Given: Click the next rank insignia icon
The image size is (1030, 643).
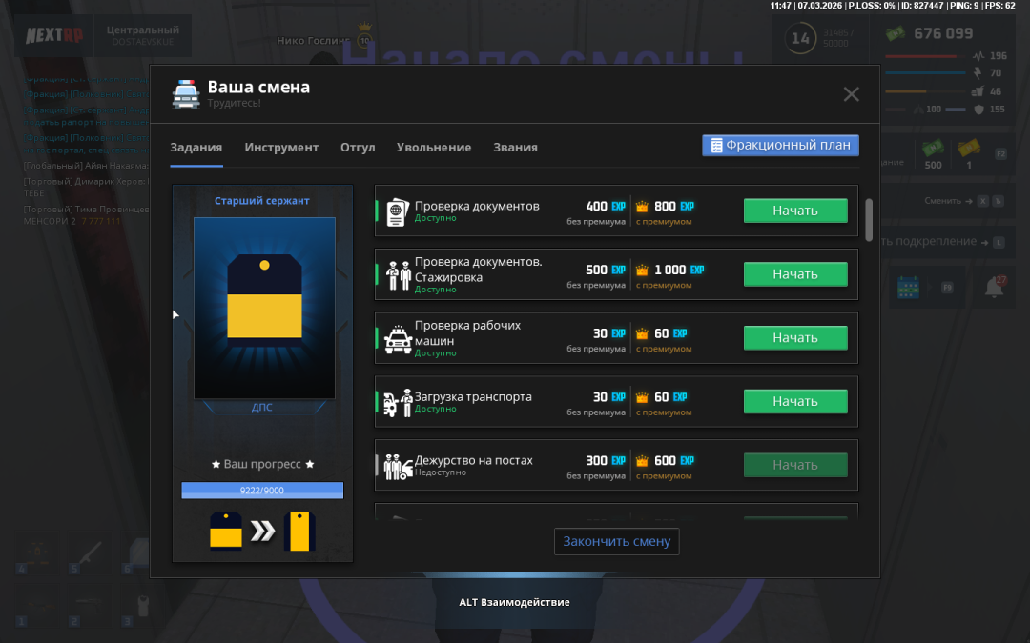Looking at the screenshot, I should (x=299, y=532).
